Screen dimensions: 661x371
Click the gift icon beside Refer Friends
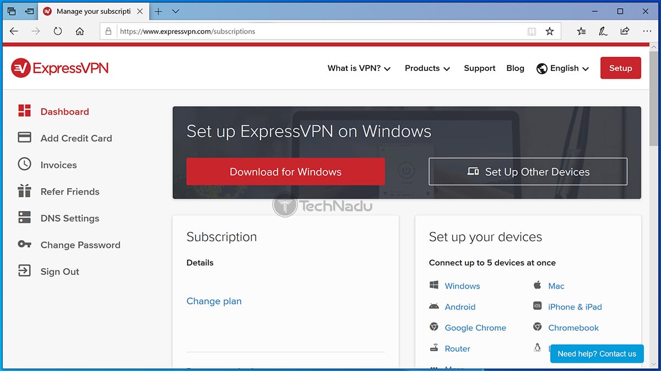(x=24, y=191)
